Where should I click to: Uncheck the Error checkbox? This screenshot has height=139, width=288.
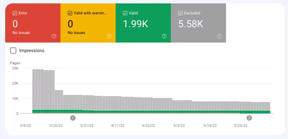pyautogui.click(x=15, y=13)
